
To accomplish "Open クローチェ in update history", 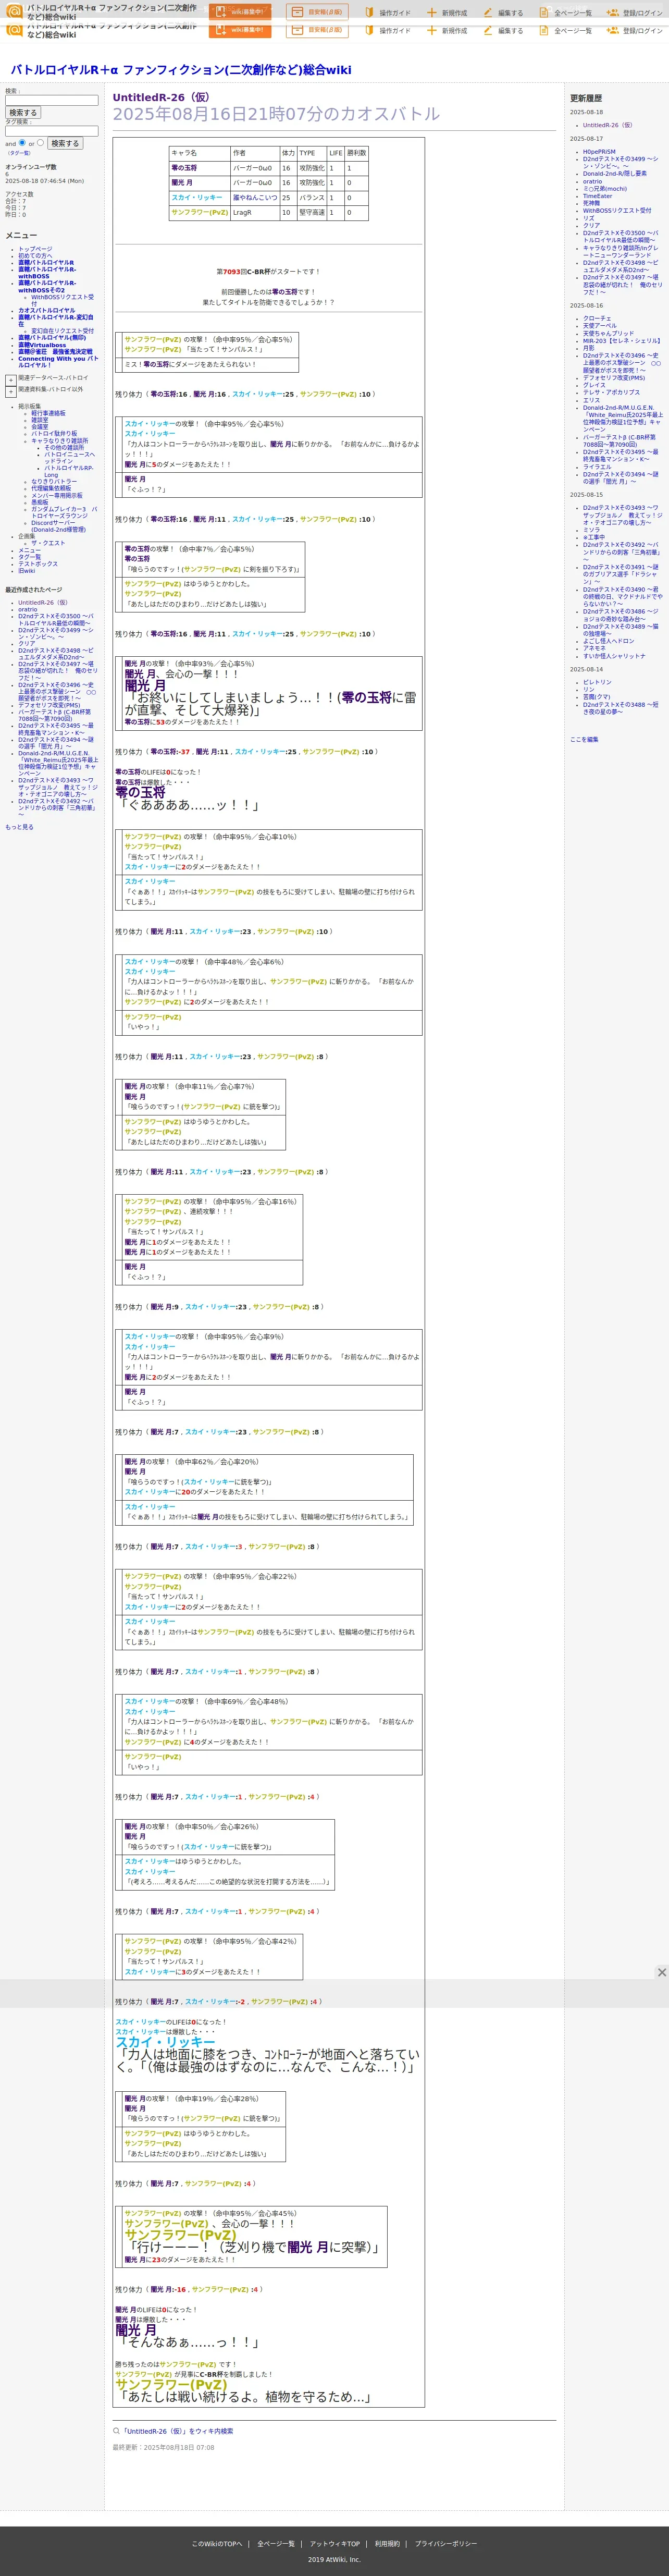I will [x=597, y=319].
